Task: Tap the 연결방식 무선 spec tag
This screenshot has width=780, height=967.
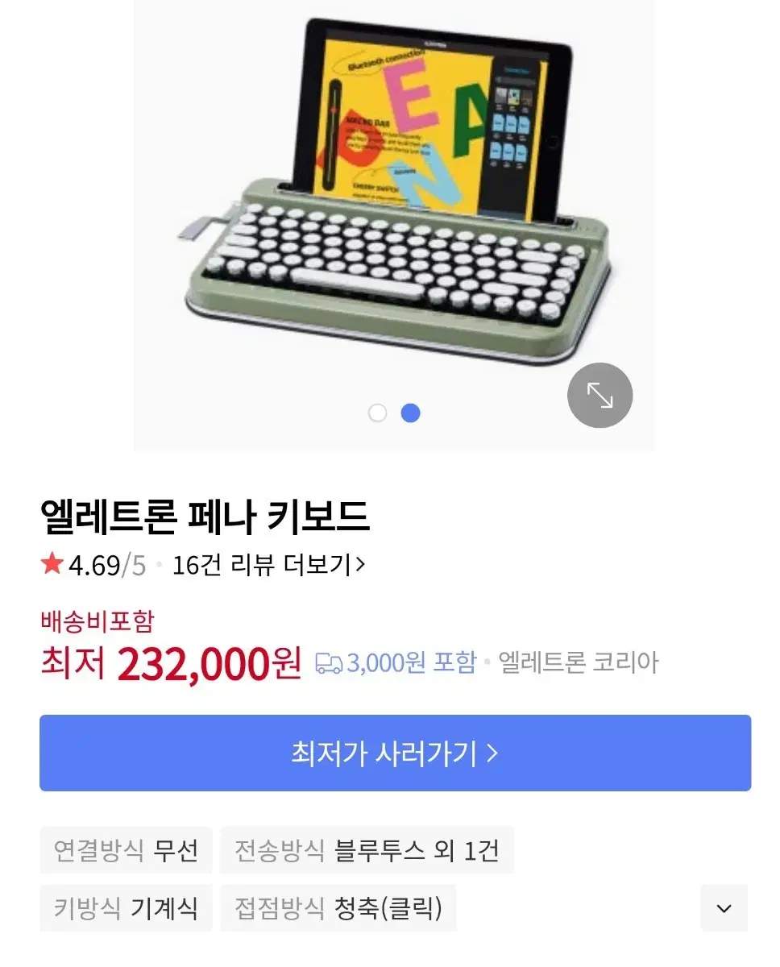Action: click(126, 850)
